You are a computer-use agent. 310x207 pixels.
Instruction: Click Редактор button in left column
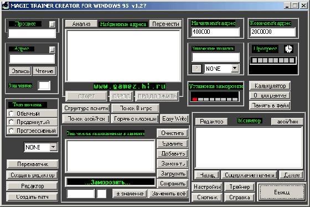tap(33, 186)
